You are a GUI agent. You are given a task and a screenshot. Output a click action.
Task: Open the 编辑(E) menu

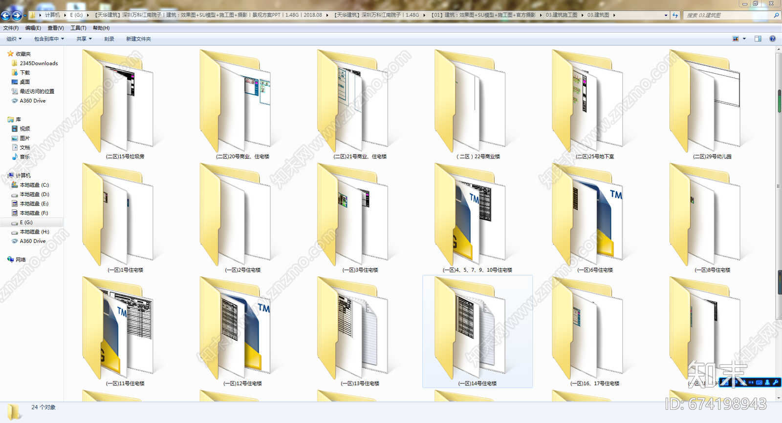pyautogui.click(x=33, y=28)
